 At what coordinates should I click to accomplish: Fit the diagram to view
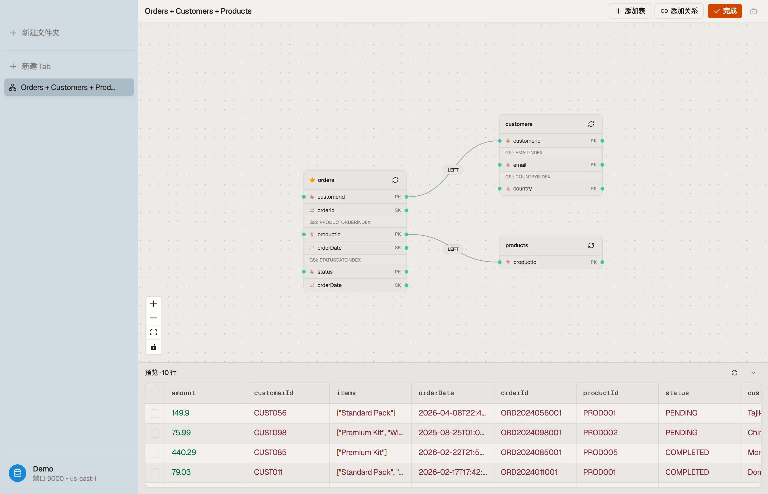pos(154,332)
